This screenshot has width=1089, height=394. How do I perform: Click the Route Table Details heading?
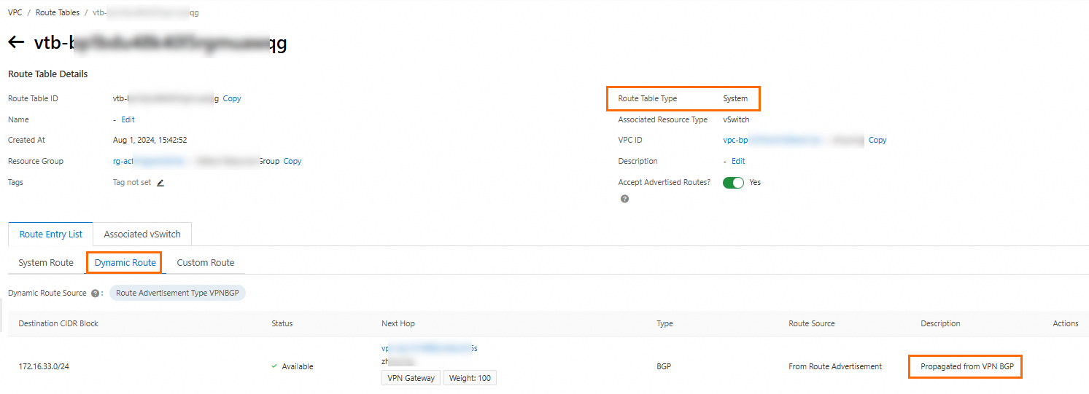pos(47,74)
